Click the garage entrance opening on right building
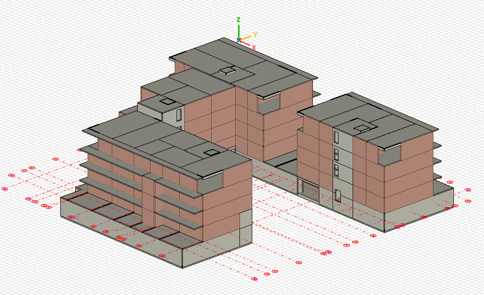 [309, 190]
